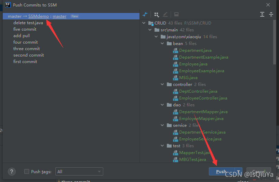Viewport: 279px width, 182px height.
Task: Open the Push button dropdown arrow
Action: click(x=238, y=171)
